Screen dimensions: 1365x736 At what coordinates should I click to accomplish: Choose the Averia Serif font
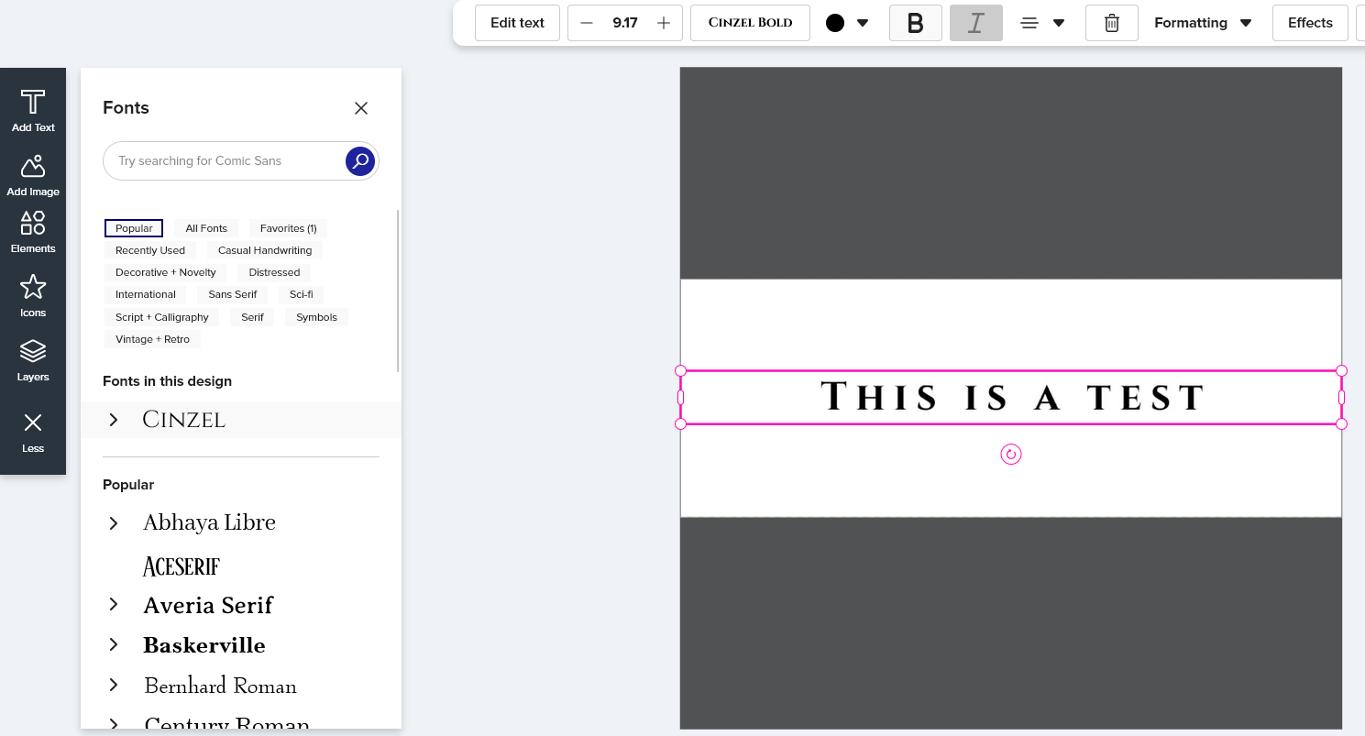tap(208, 605)
